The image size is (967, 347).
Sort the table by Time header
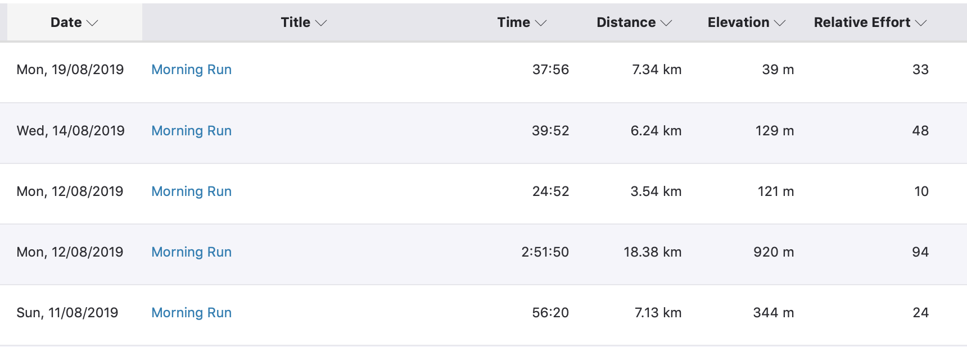click(521, 22)
